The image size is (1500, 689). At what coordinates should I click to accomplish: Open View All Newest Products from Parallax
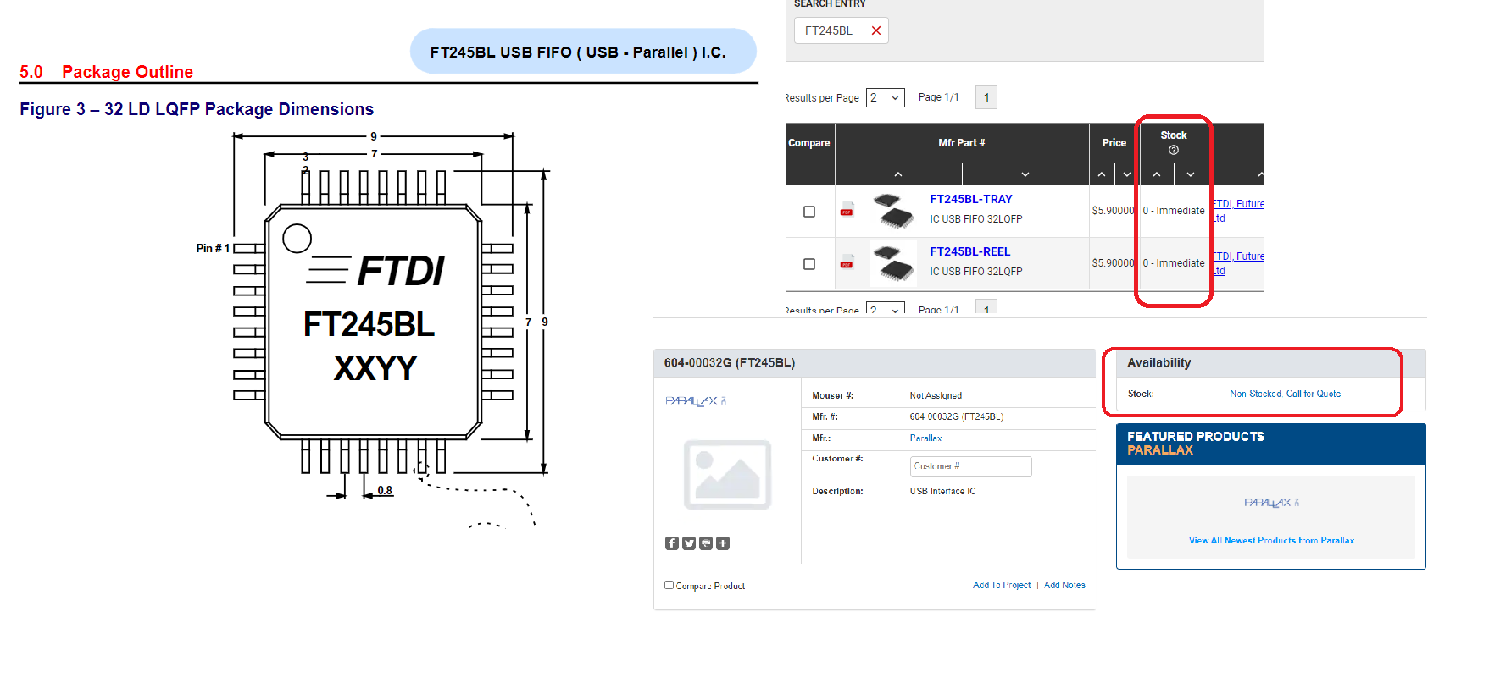click(1271, 540)
